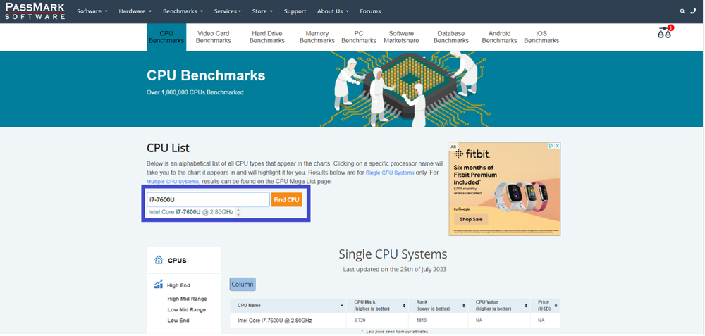Click the CPUS home icon

pos(158,260)
